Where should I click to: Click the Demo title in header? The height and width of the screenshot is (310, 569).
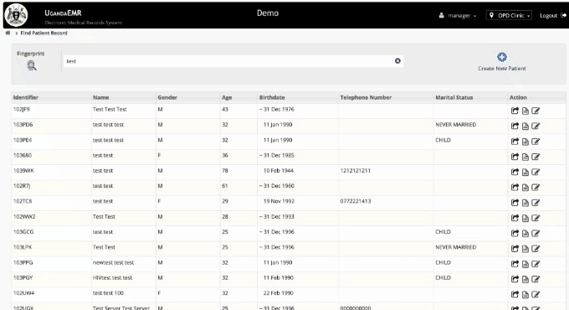click(268, 13)
